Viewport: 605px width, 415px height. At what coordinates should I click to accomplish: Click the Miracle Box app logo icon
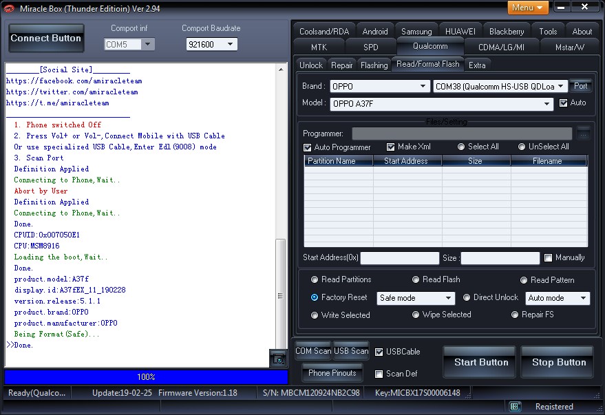[x=8, y=8]
